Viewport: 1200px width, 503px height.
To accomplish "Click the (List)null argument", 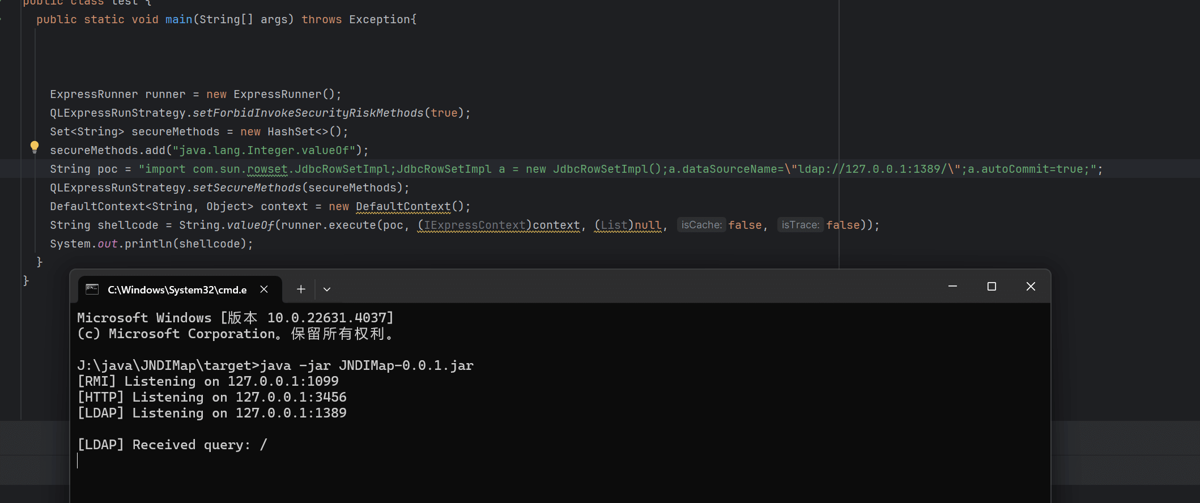I will (628, 225).
